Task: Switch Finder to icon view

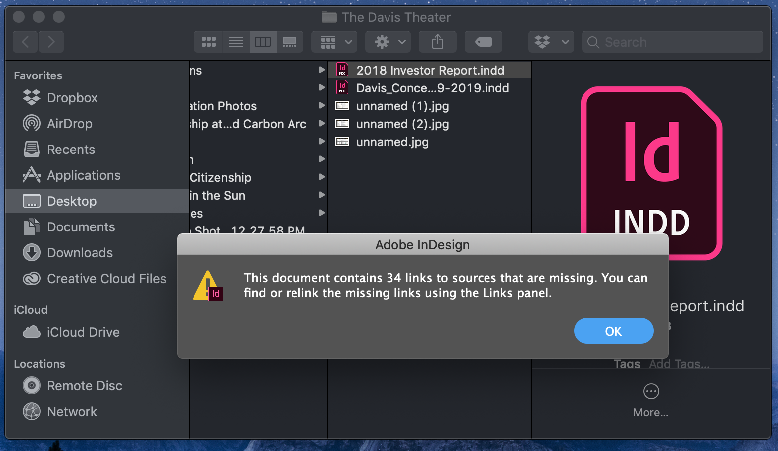Action: tap(208, 42)
